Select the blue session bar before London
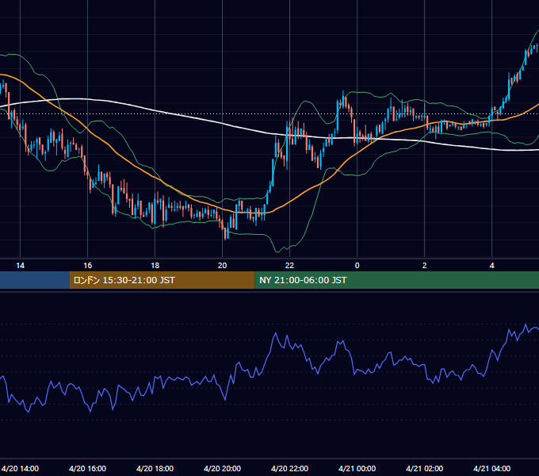This screenshot has width=539, height=476. 35,280
